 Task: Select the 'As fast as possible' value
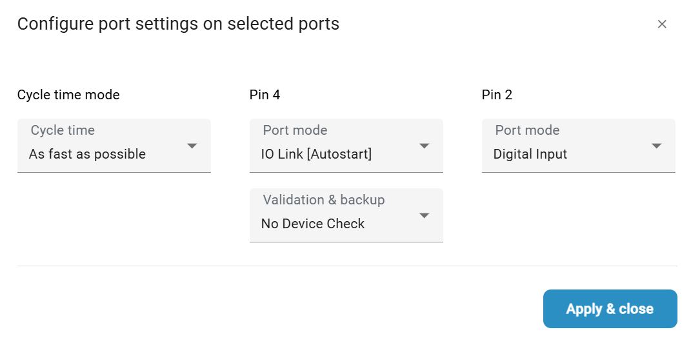(x=87, y=155)
